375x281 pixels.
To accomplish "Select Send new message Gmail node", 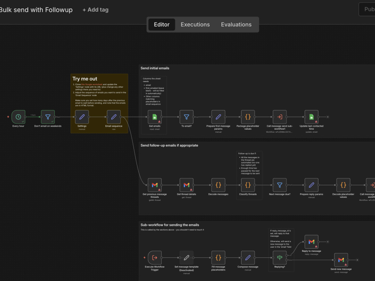I will tap(341, 260).
